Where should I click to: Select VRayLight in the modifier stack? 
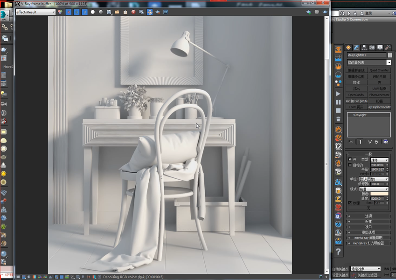(x=360, y=115)
